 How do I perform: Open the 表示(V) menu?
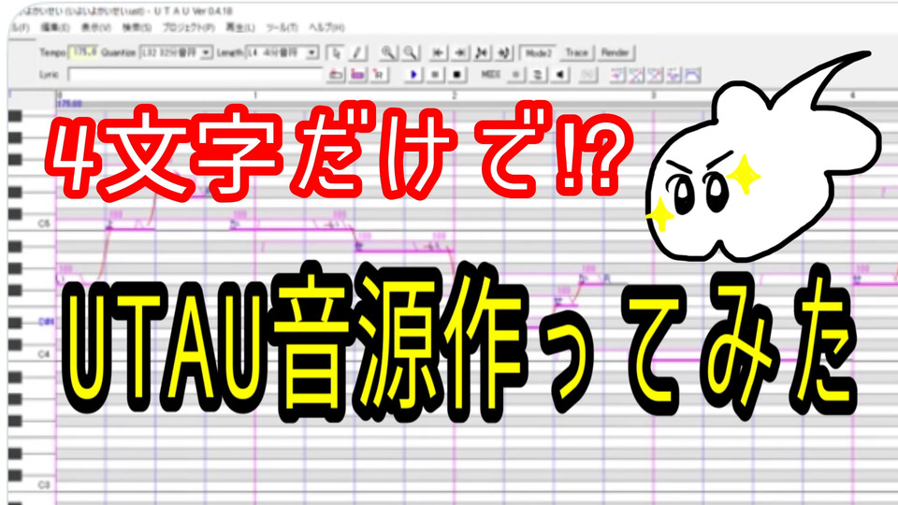click(95, 27)
